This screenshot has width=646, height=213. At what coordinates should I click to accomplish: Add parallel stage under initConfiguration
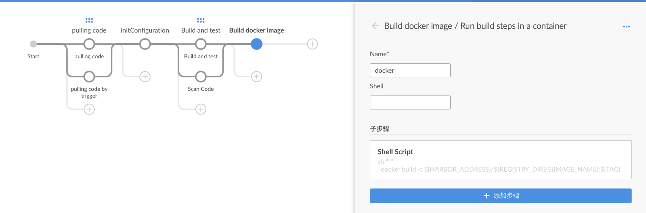click(x=145, y=76)
